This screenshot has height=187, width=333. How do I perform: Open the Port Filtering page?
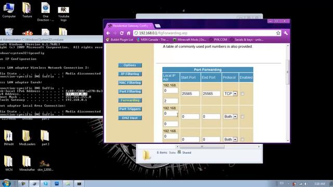[x=130, y=91]
